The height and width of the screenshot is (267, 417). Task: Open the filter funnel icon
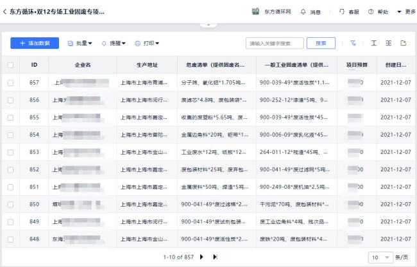pos(353,43)
